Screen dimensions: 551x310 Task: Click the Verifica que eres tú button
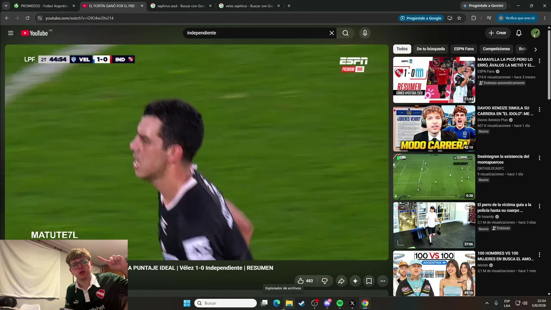tap(517, 18)
